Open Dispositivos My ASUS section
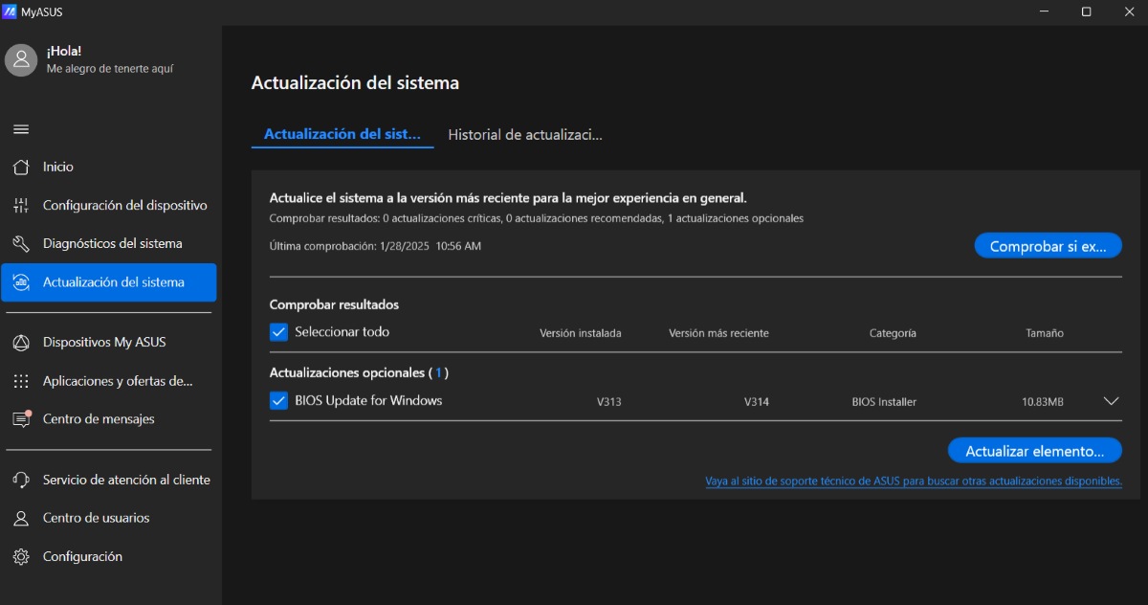 click(x=109, y=342)
